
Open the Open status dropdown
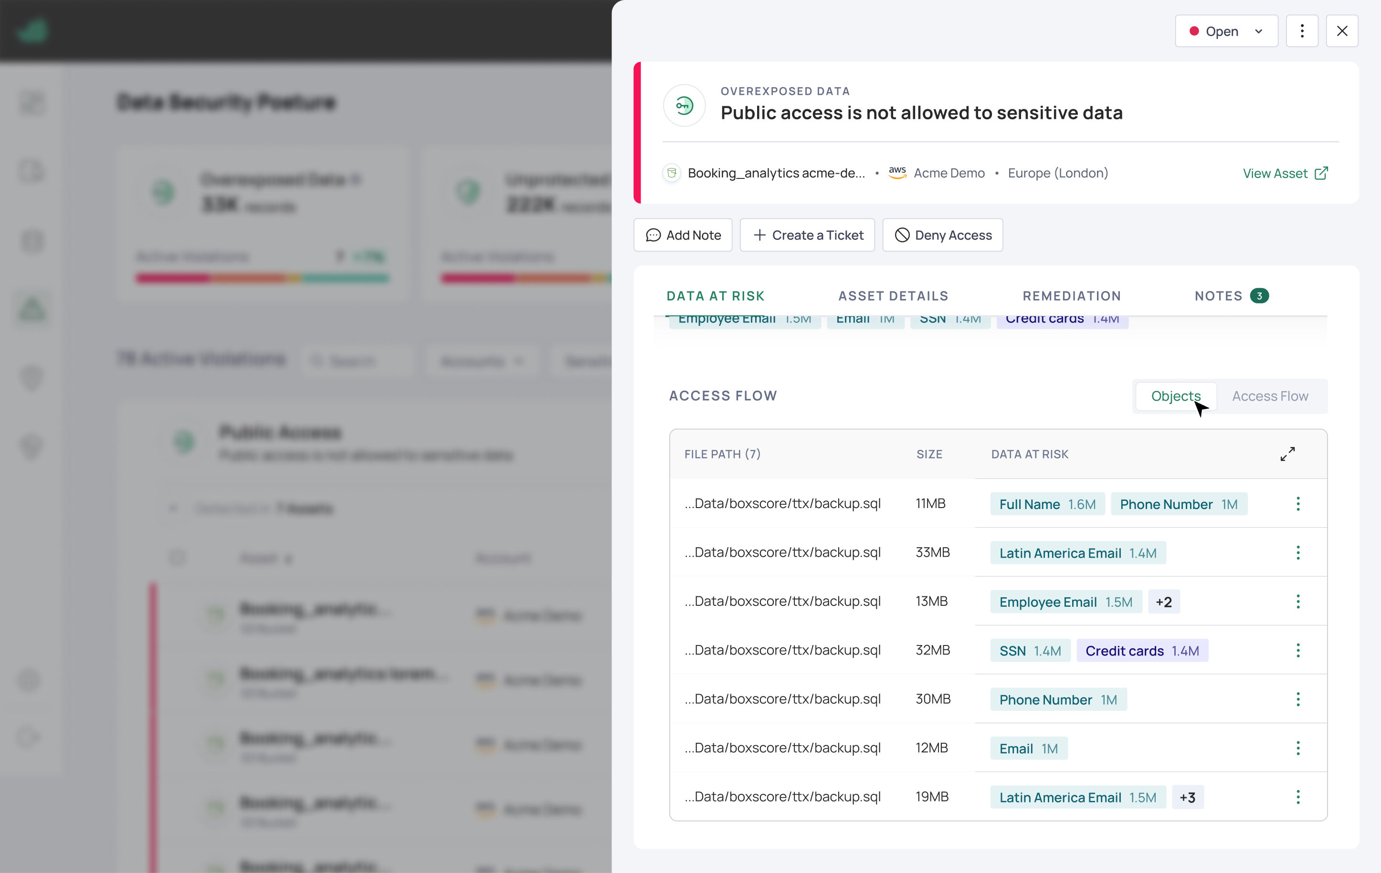coord(1226,31)
